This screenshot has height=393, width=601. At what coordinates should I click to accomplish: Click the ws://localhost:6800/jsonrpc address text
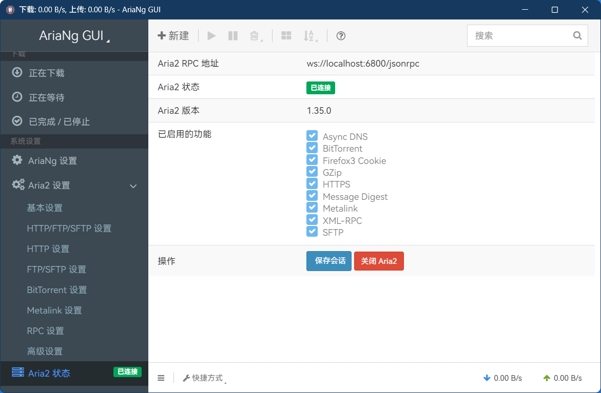click(363, 64)
